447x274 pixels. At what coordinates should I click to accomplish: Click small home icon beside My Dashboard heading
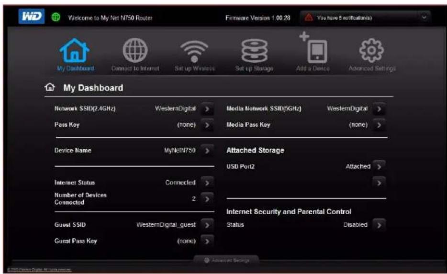point(50,87)
